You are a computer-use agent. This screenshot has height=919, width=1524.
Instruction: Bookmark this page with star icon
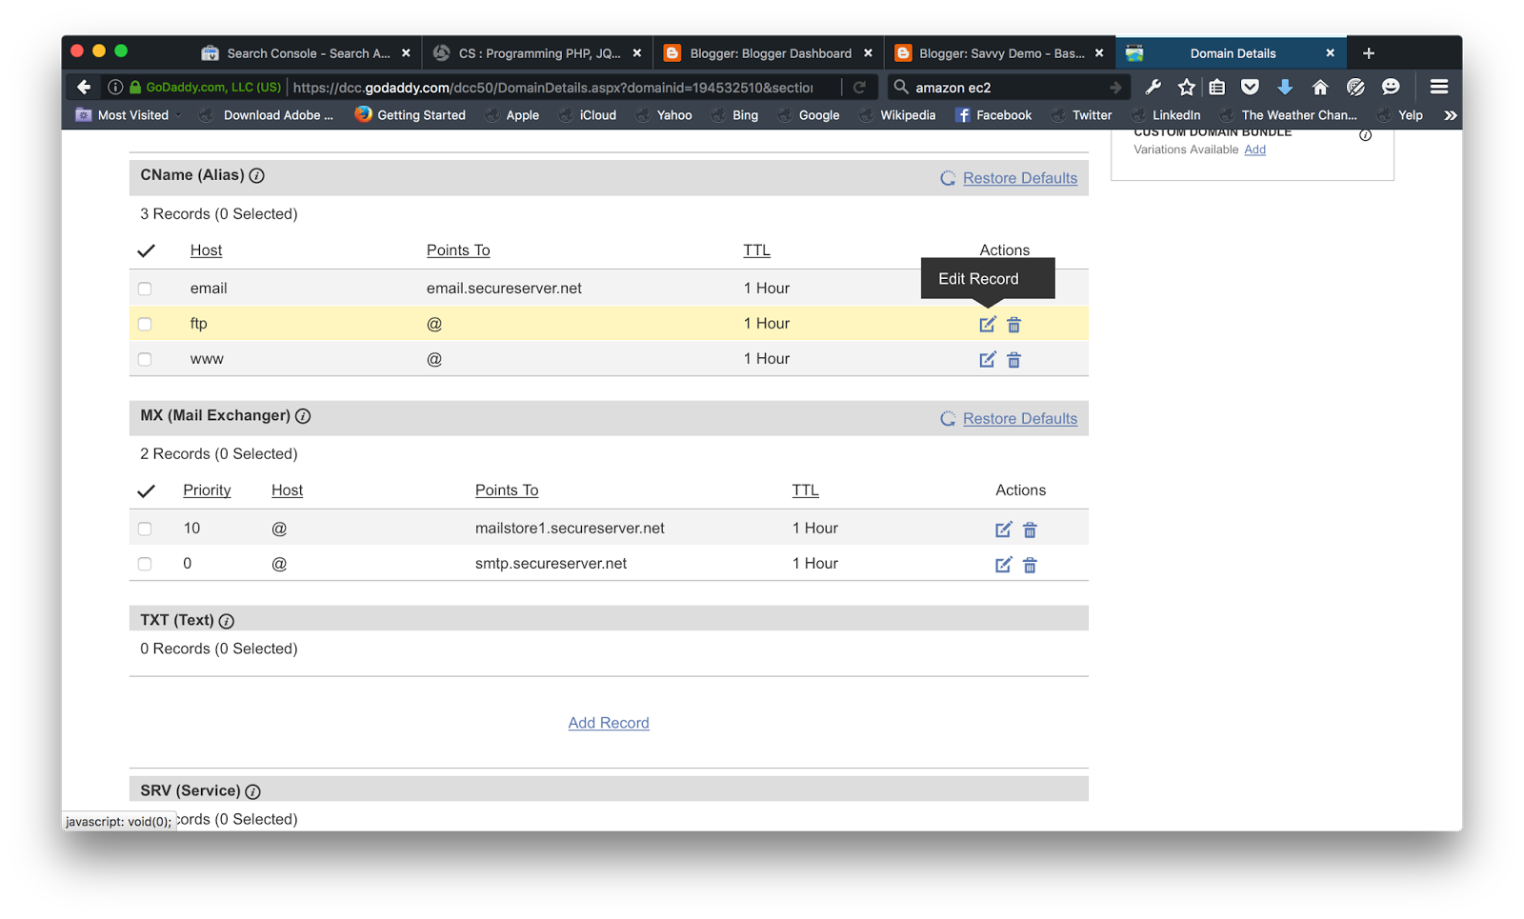[x=1186, y=87]
